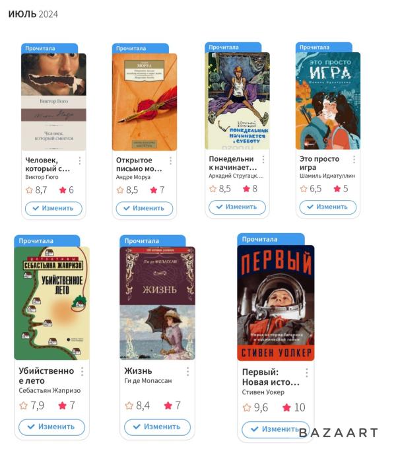The width and height of the screenshot is (396, 451).
Task: Open the Первый Gagarin book cover
Action: (275, 303)
